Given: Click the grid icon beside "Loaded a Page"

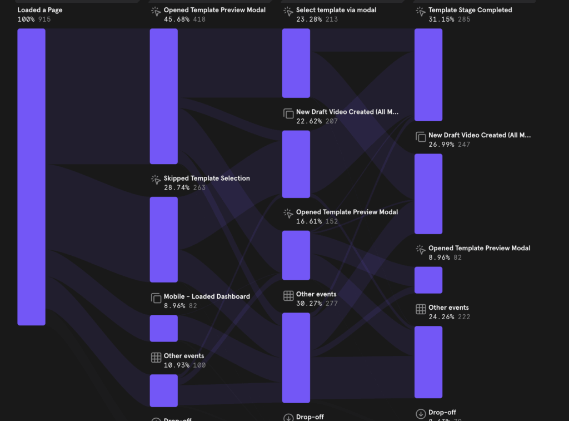Looking at the screenshot, I should point(10,9).
